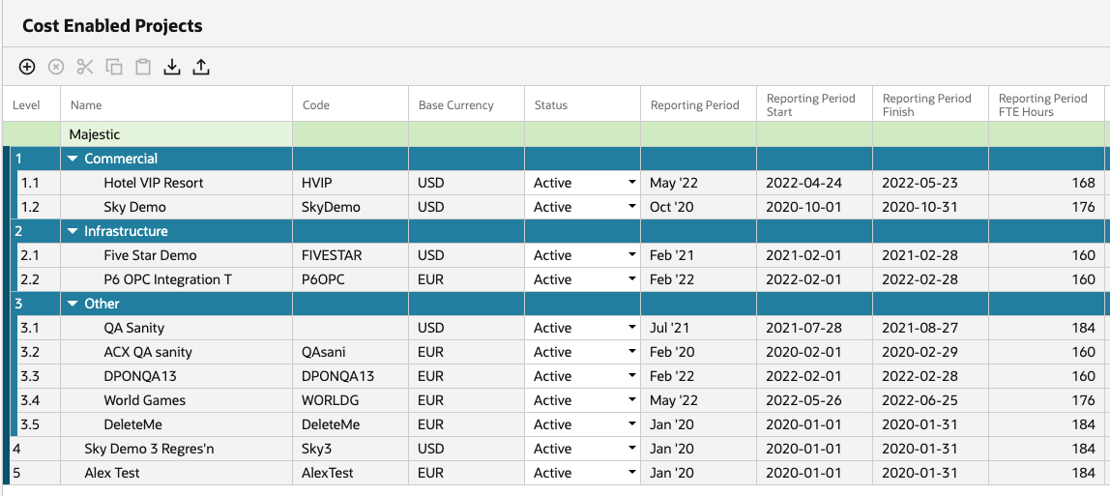Click the Add (plus) toolbar icon
Viewport: 1110px width, 496px height.
pos(26,68)
